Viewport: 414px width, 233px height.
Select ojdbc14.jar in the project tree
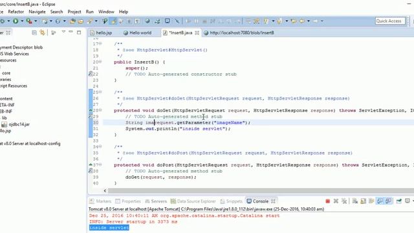16,124
